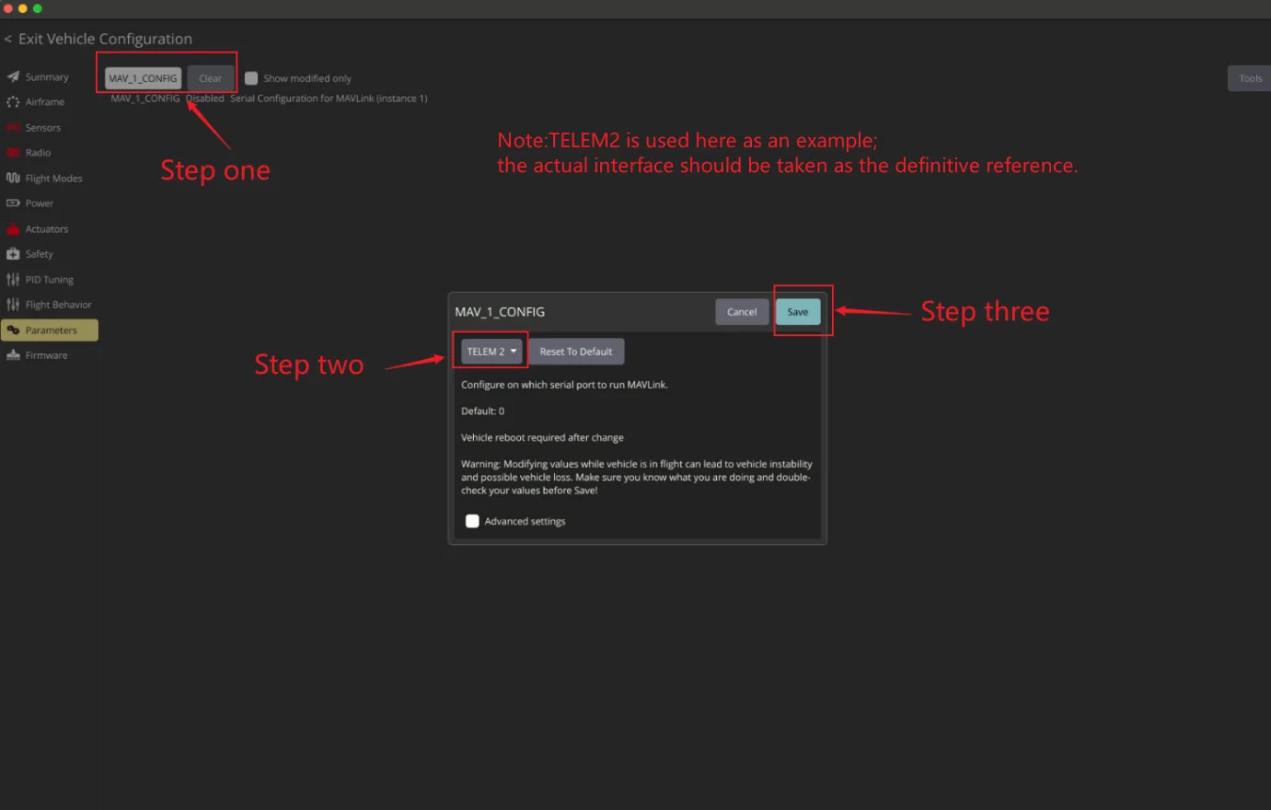This screenshot has height=810, width=1271.
Task: Open the Power section
Action: pyautogui.click(x=50, y=203)
